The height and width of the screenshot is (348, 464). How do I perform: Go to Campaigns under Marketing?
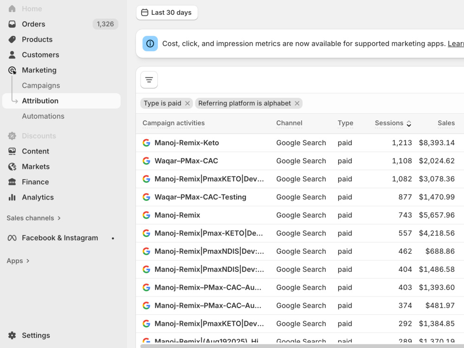41,85
